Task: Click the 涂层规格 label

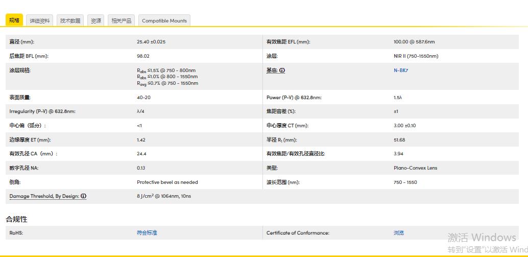Action: pos(20,71)
